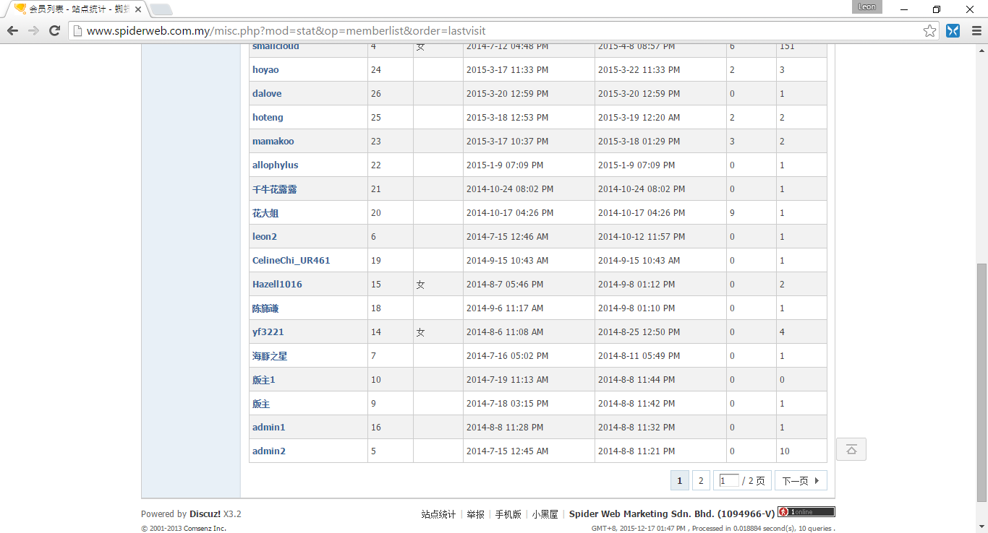
Task: Click gender 女 in Hazell1016 row
Action: click(421, 285)
